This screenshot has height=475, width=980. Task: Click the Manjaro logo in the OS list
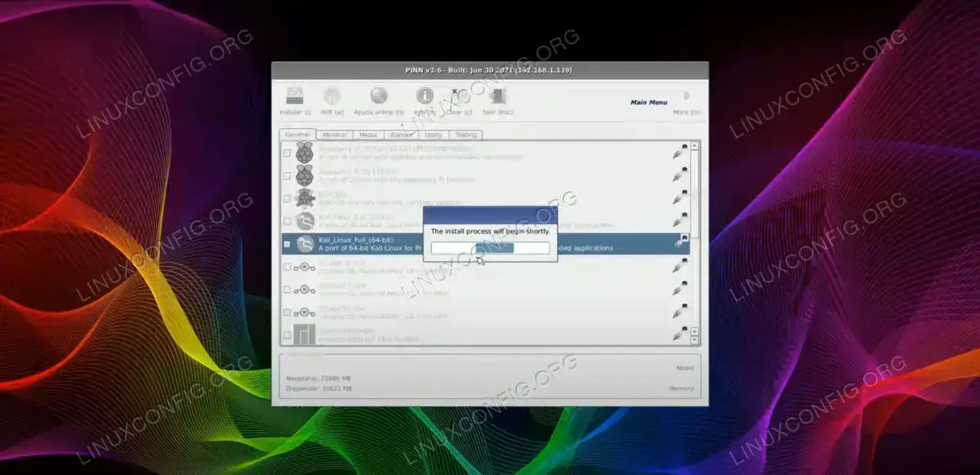pyautogui.click(x=305, y=334)
